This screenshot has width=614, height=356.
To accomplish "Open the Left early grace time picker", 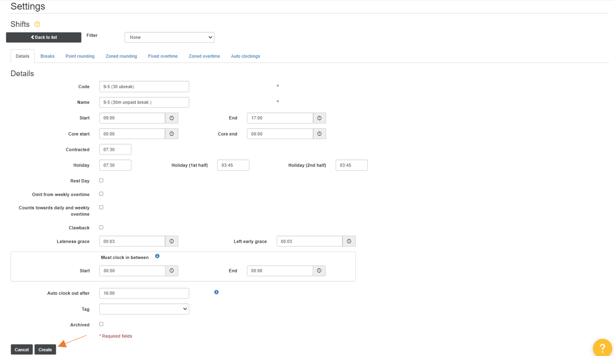I will [349, 241].
